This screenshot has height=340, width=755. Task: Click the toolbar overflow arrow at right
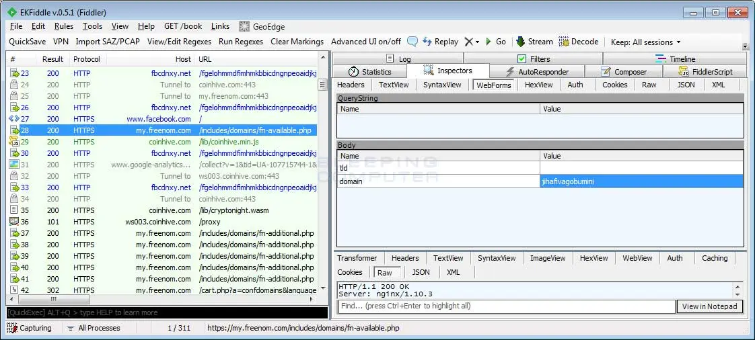pos(746,46)
